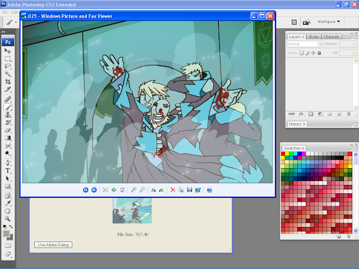Select the Smudge tool
This screenshot has width=359, height=269.
[x=7, y=146]
